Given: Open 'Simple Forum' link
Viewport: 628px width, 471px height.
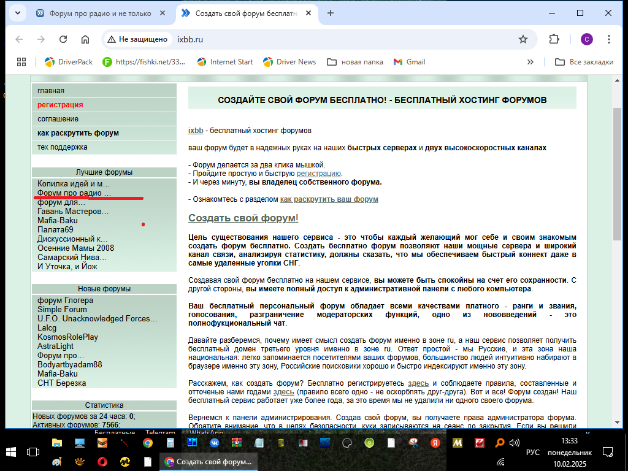Looking at the screenshot, I should coord(62,310).
